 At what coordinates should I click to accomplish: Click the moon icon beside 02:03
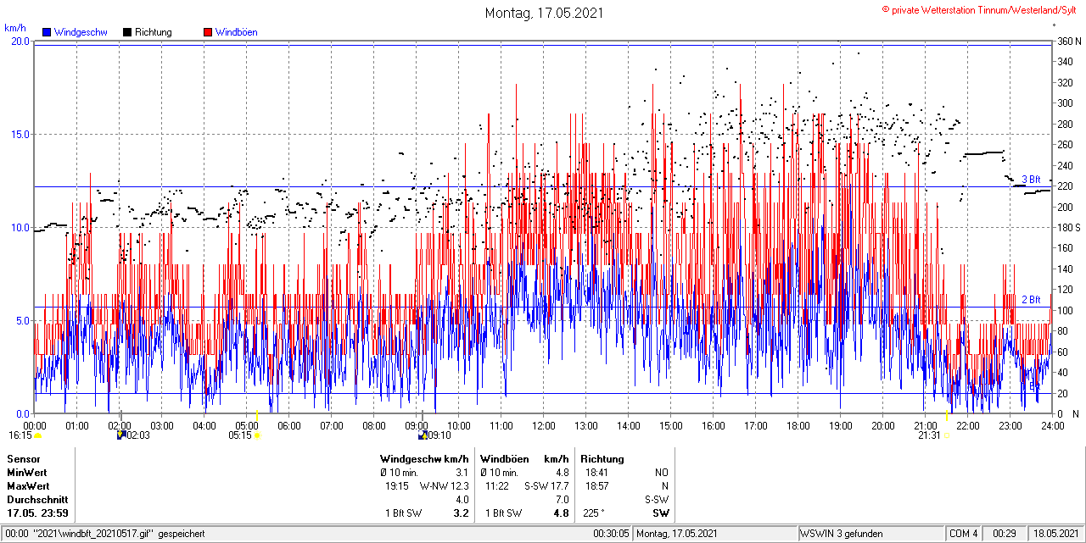click(121, 435)
